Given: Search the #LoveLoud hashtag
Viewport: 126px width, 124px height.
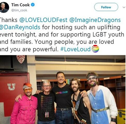Looking at the screenshot, I should [75, 49].
